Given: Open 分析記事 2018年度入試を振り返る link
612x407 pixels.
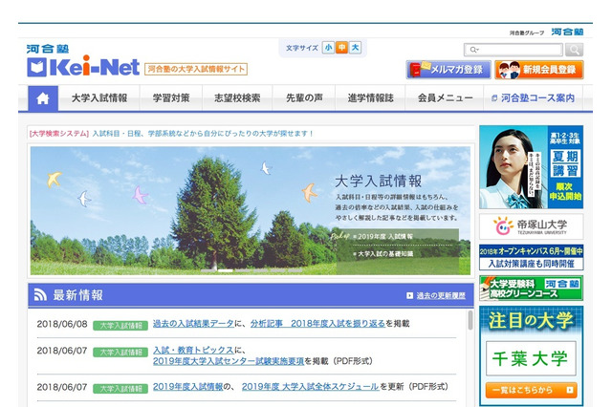Looking at the screenshot, I should click(317, 323).
